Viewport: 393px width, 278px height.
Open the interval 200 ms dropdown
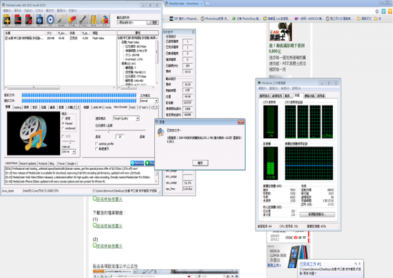coord(68,152)
